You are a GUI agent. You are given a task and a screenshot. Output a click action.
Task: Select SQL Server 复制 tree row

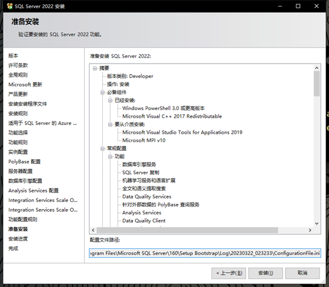pos(141,172)
